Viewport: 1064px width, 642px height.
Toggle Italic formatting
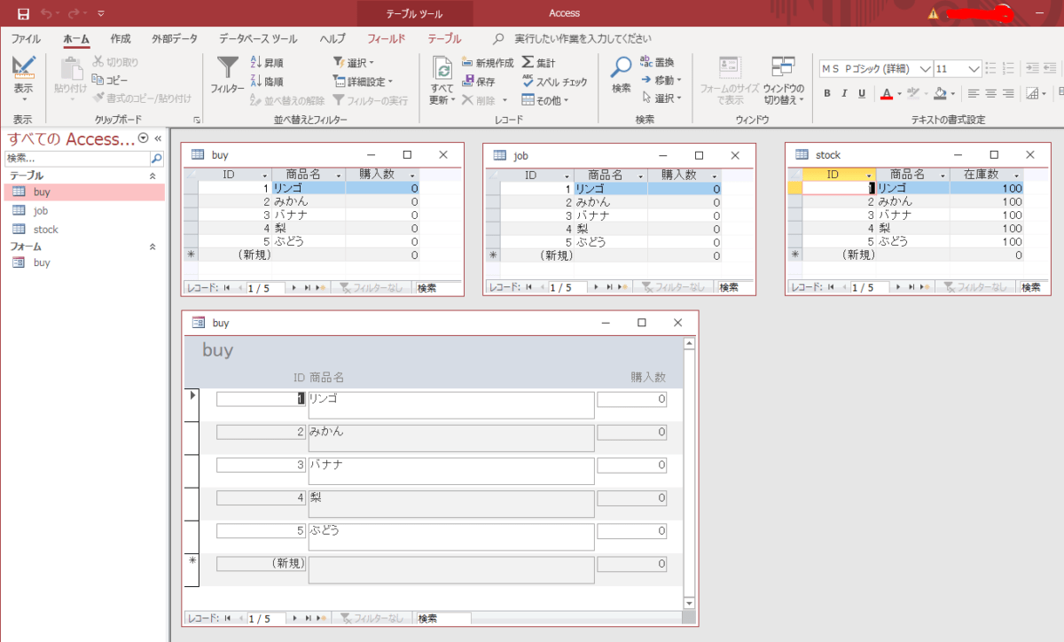pos(845,93)
